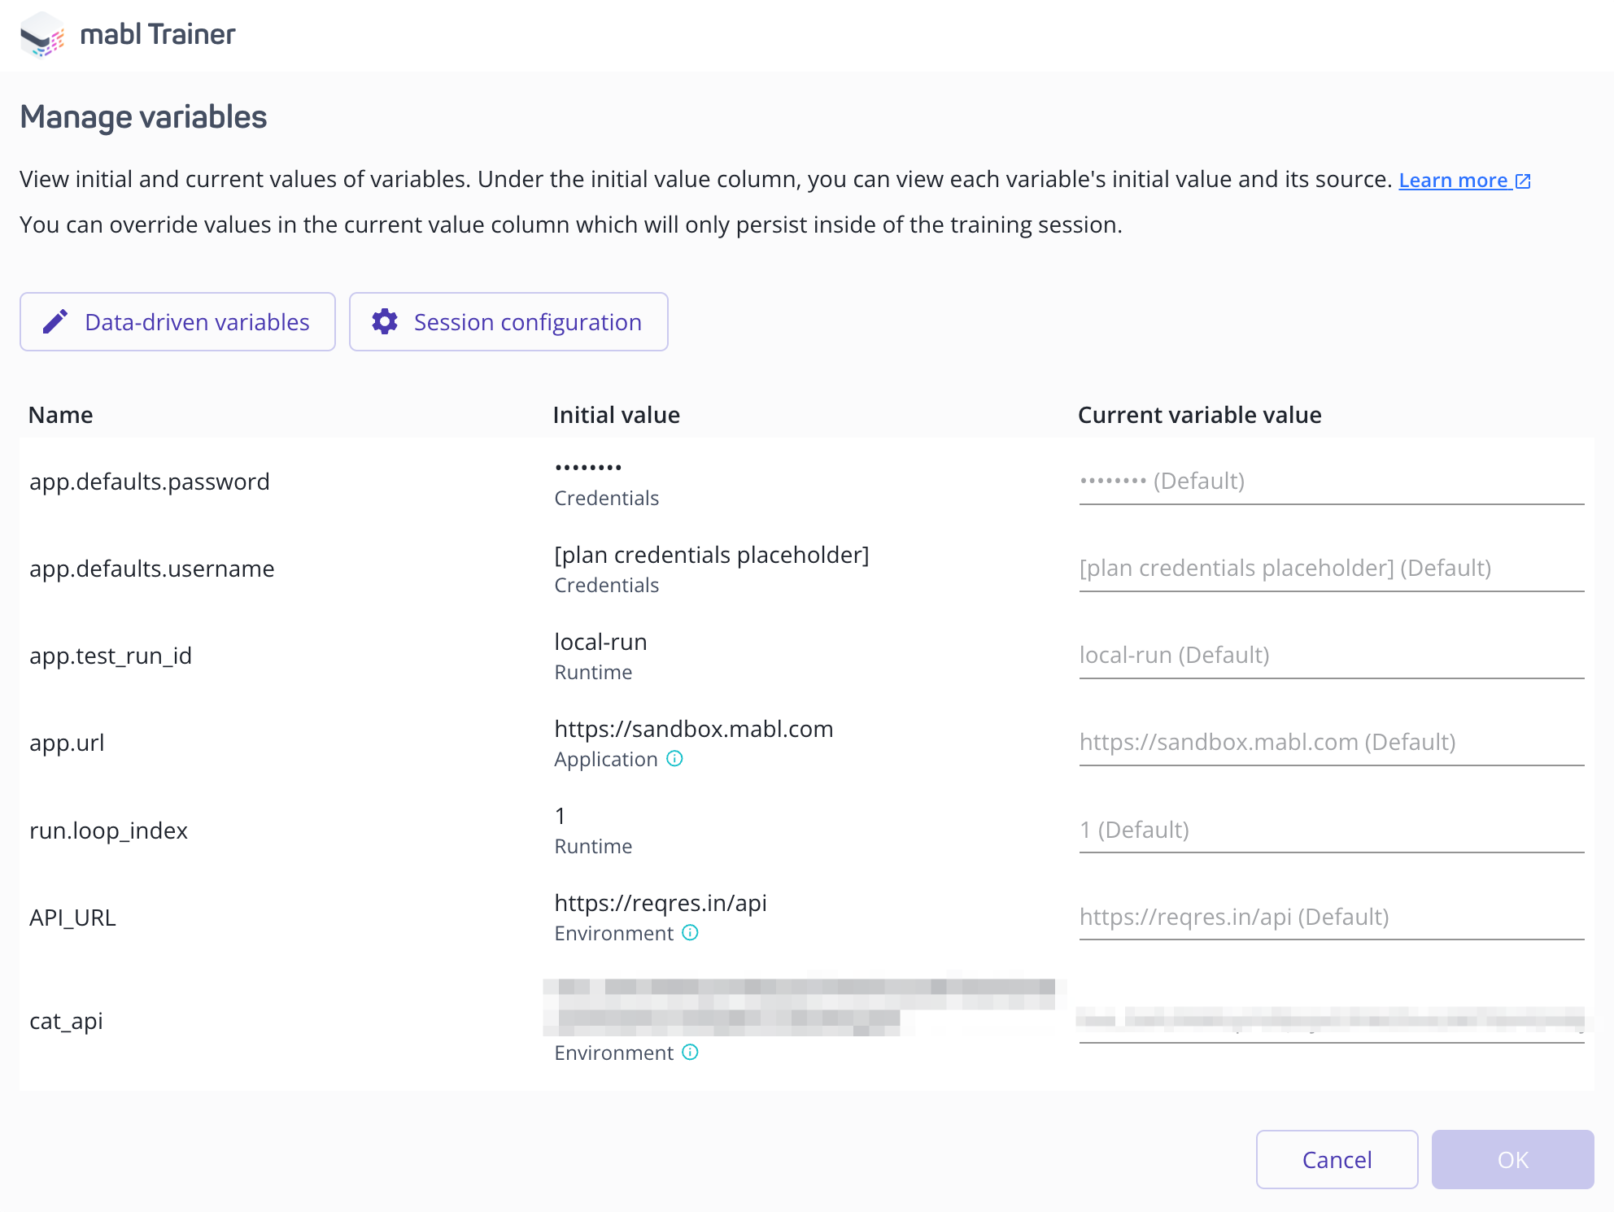Image resolution: width=1614 pixels, height=1212 pixels.
Task: Click the Runtime label under local-run
Action: tap(593, 672)
